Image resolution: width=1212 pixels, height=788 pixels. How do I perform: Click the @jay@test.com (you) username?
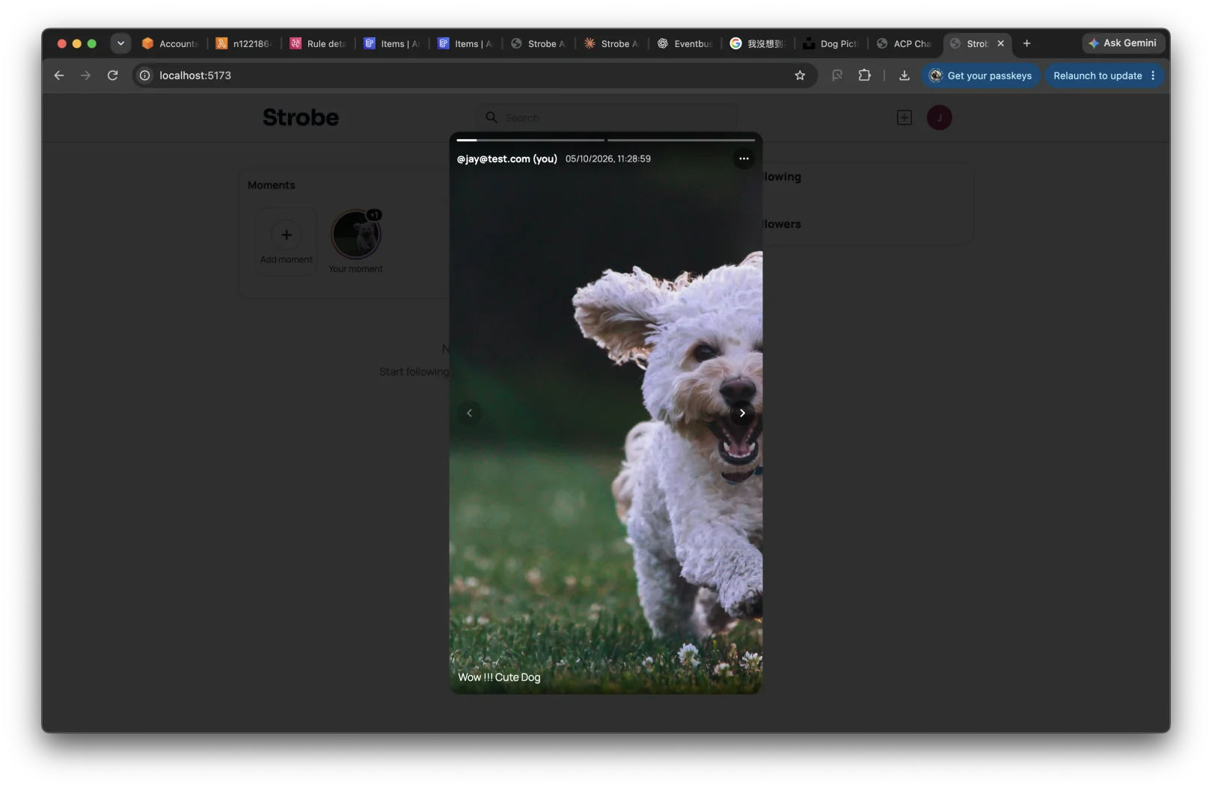point(507,158)
